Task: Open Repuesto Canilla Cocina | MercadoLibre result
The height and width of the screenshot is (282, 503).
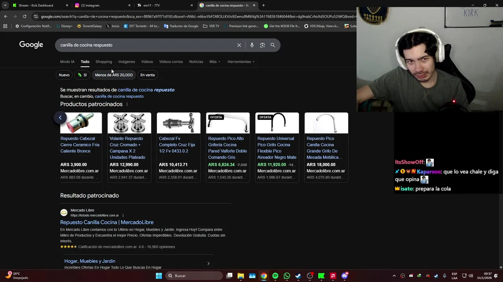Action: (107, 222)
